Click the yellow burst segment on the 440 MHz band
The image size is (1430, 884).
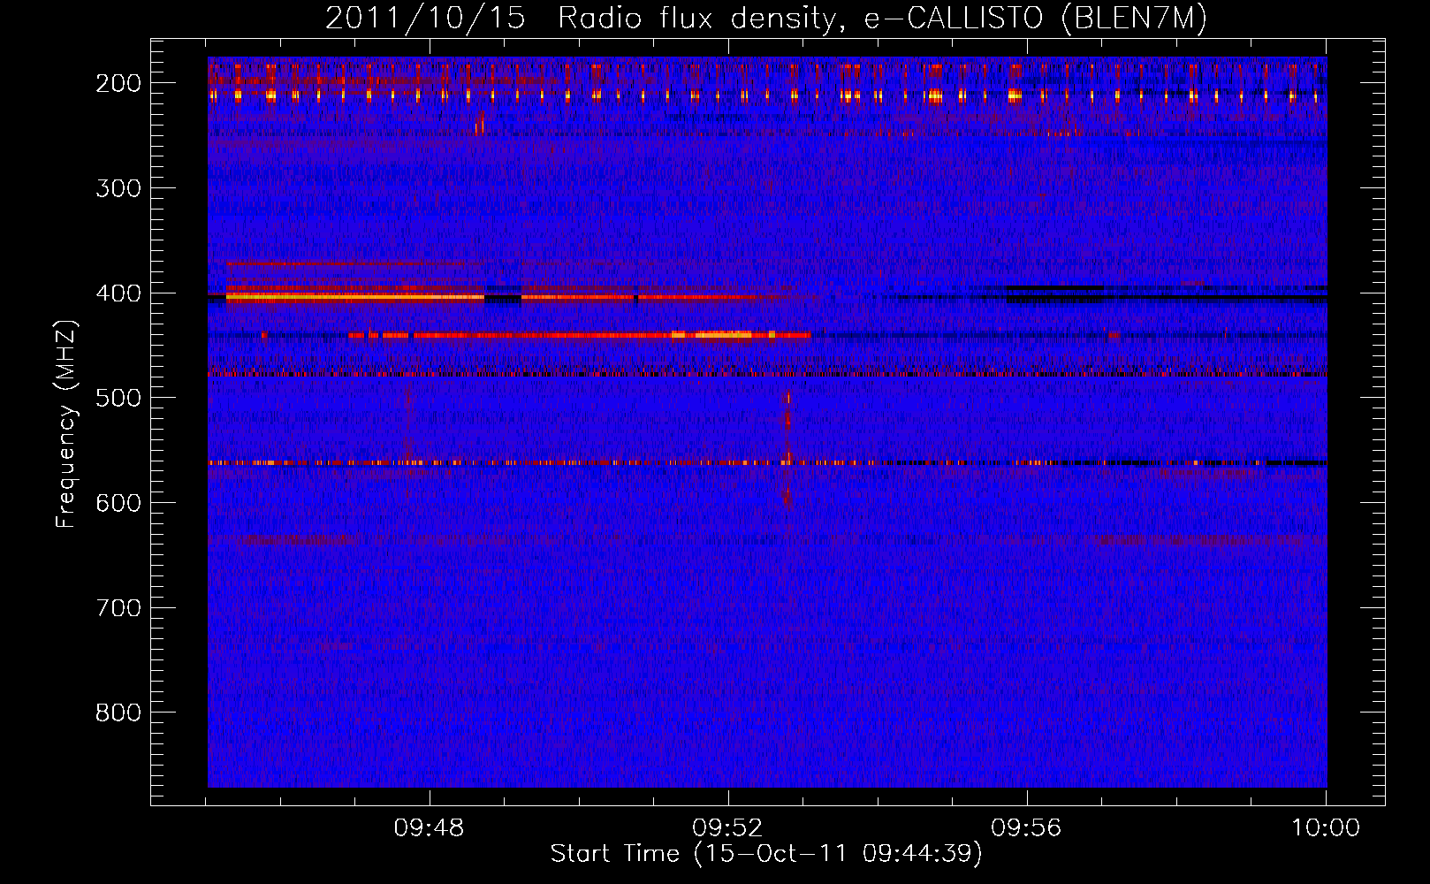point(723,335)
